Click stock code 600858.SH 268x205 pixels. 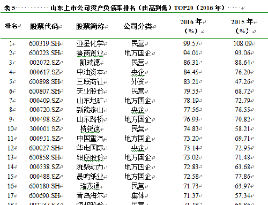(x=44, y=157)
